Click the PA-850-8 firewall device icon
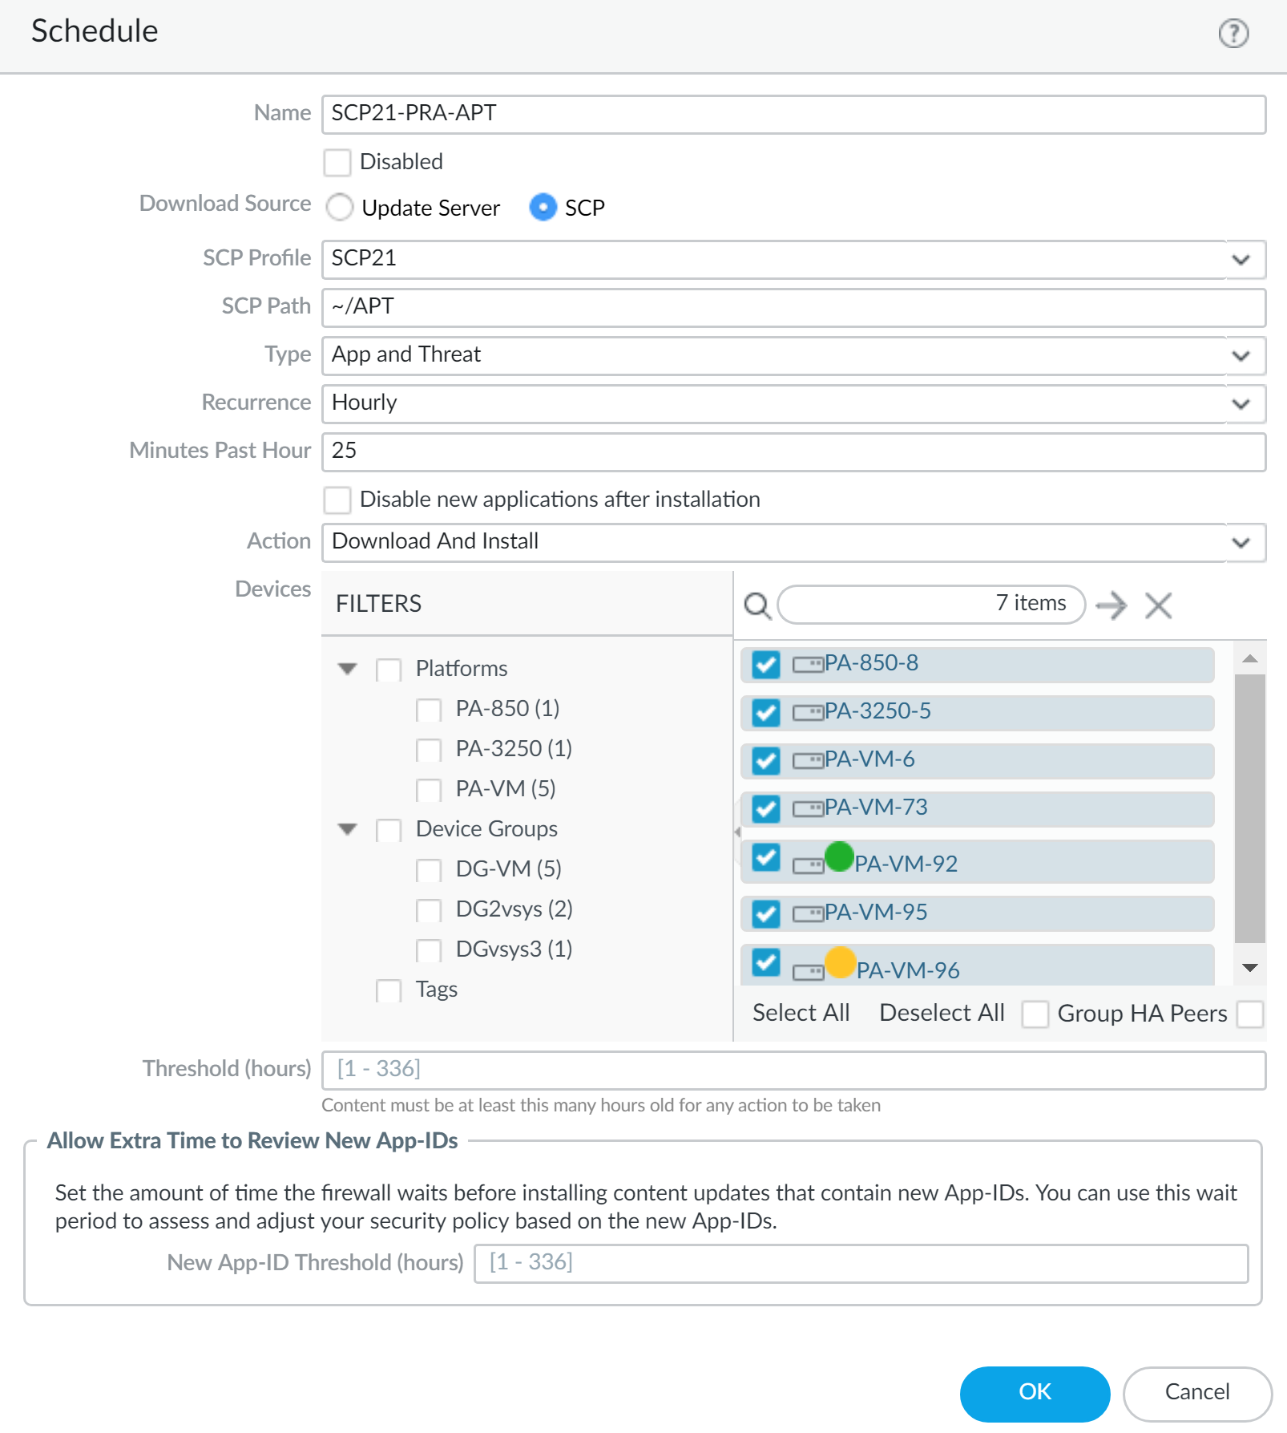The height and width of the screenshot is (1433, 1287). coord(808,664)
